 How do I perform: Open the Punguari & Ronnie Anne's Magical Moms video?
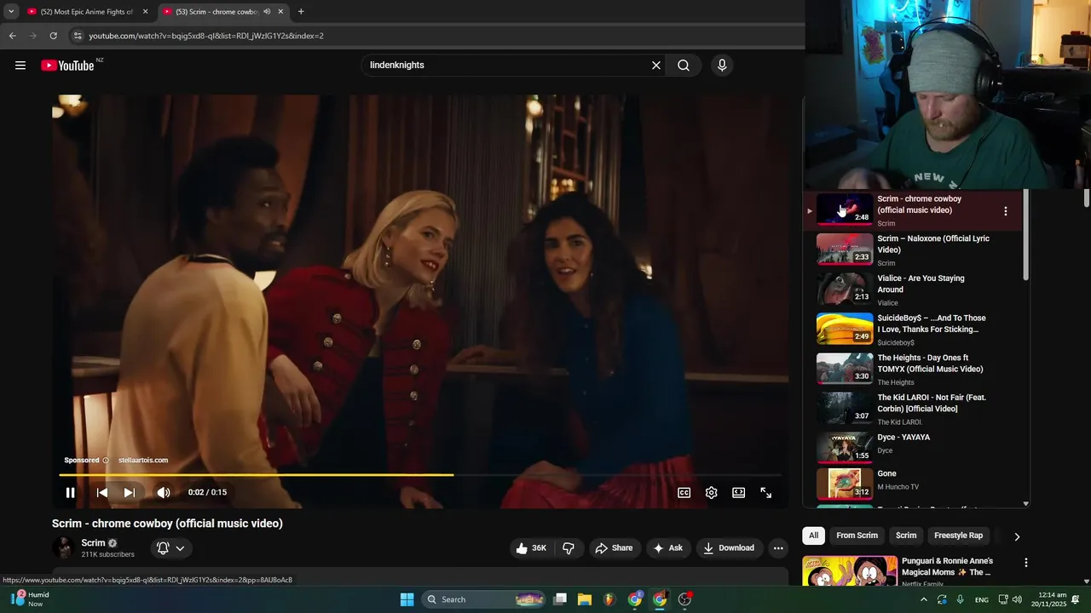click(x=947, y=566)
